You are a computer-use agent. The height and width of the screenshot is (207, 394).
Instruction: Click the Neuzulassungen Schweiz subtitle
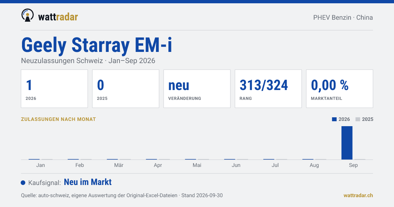tap(88, 61)
